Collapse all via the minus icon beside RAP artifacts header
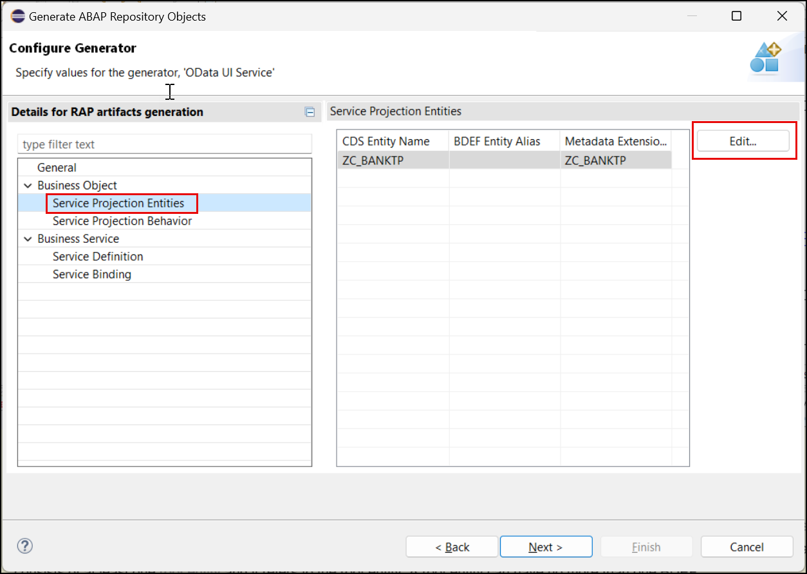The image size is (807, 574). click(310, 112)
